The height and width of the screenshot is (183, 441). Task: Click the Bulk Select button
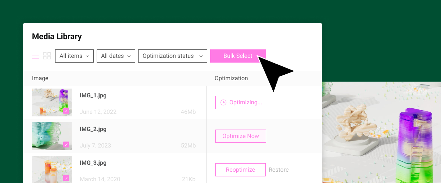point(238,56)
